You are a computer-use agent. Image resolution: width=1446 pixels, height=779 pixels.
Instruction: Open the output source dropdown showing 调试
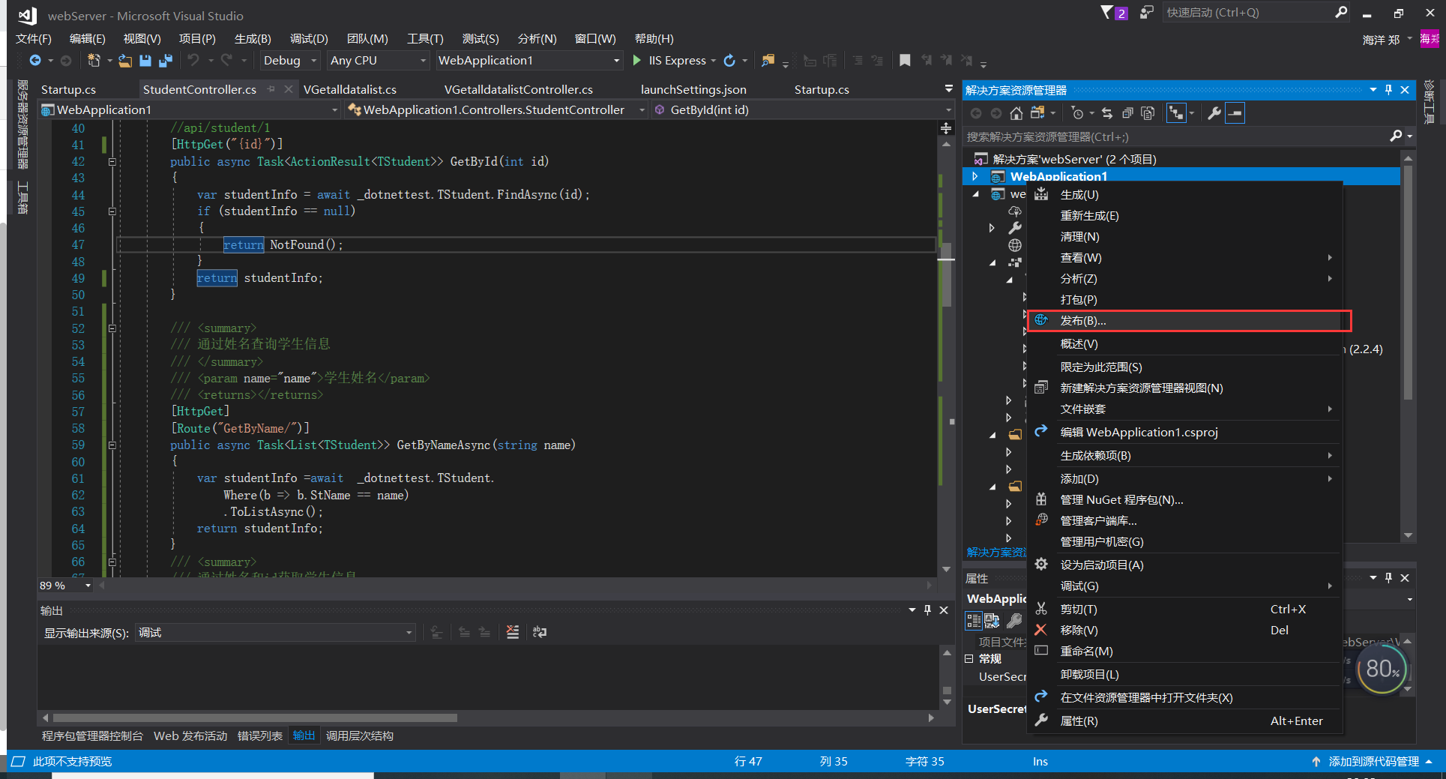pos(275,632)
